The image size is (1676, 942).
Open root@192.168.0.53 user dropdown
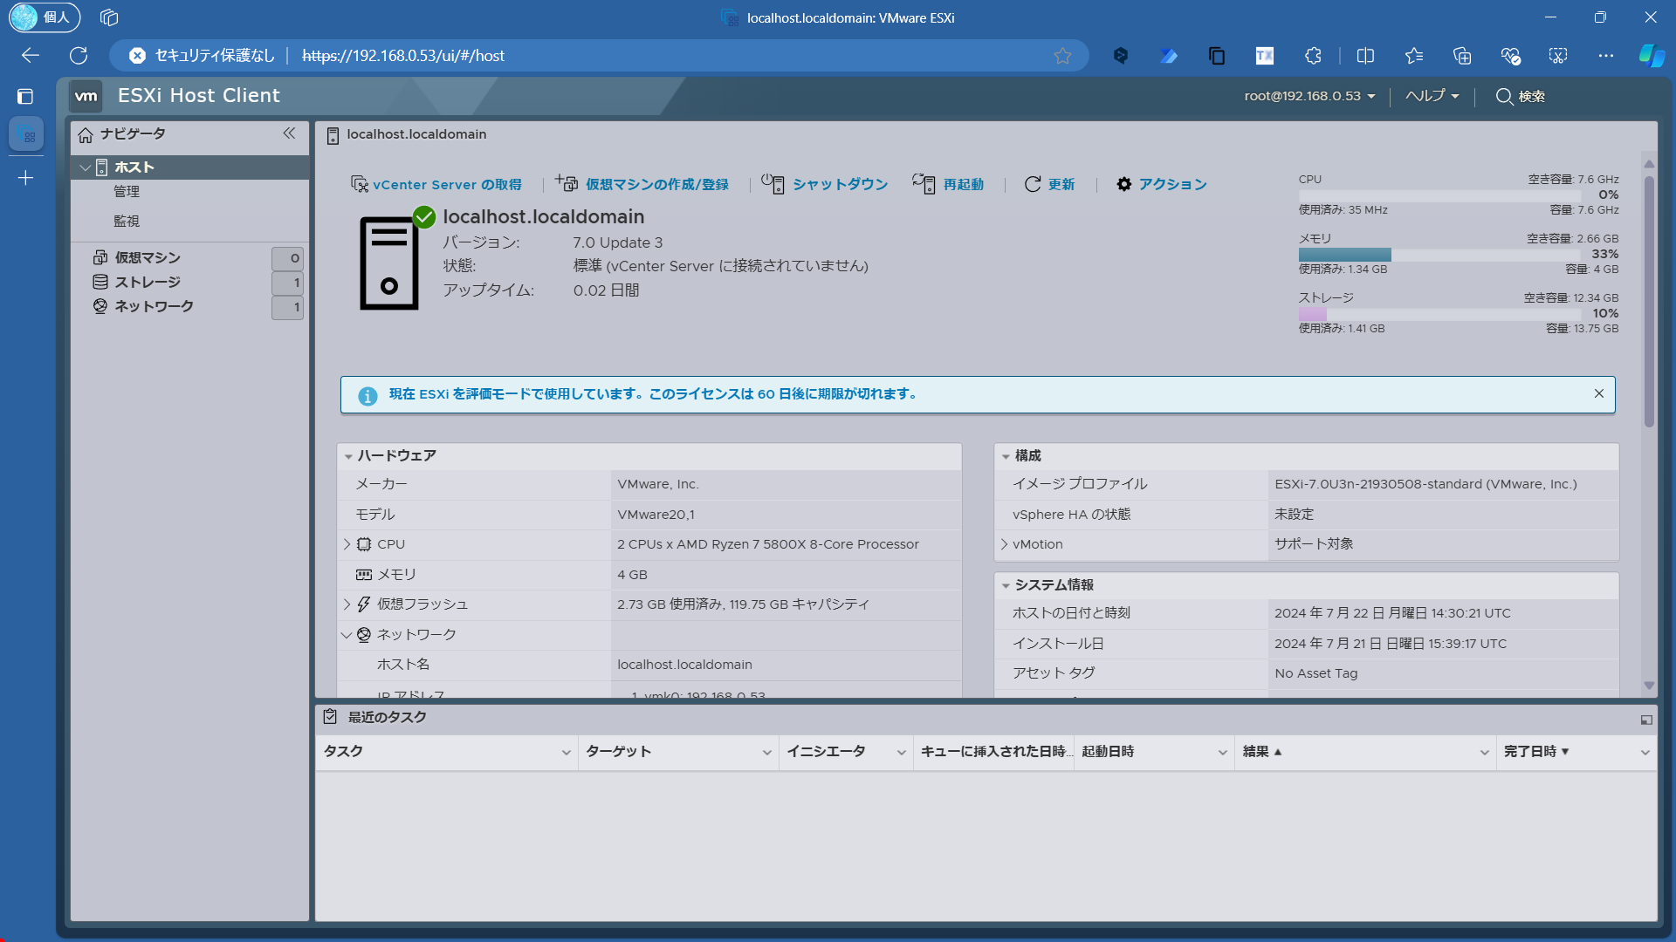(x=1309, y=96)
